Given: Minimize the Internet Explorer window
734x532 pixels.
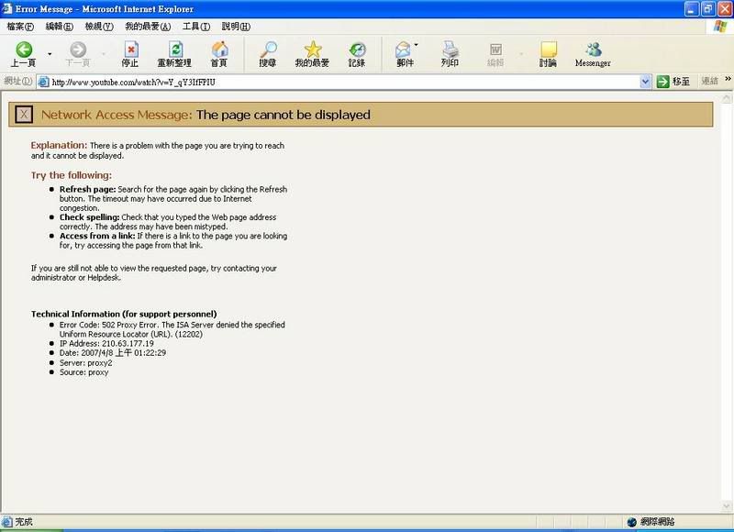Looking at the screenshot, I should (692, 9).
